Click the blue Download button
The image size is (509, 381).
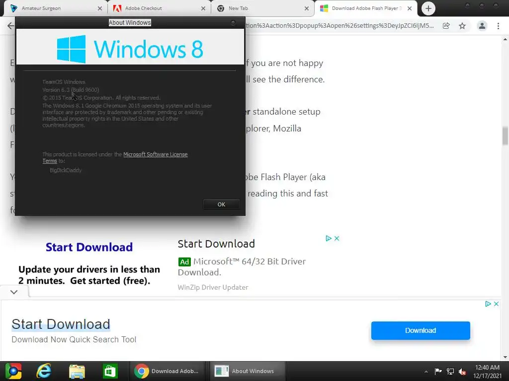(421, 330)
